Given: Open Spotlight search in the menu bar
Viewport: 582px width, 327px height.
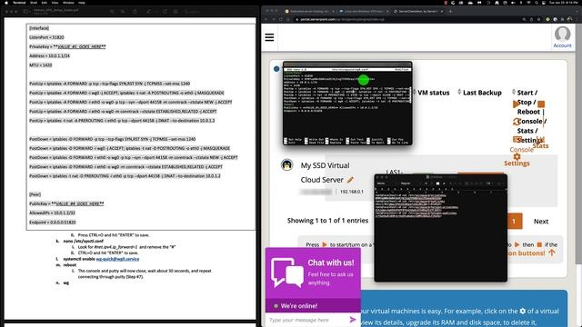Looking at the screenshot, I should 537,3.
